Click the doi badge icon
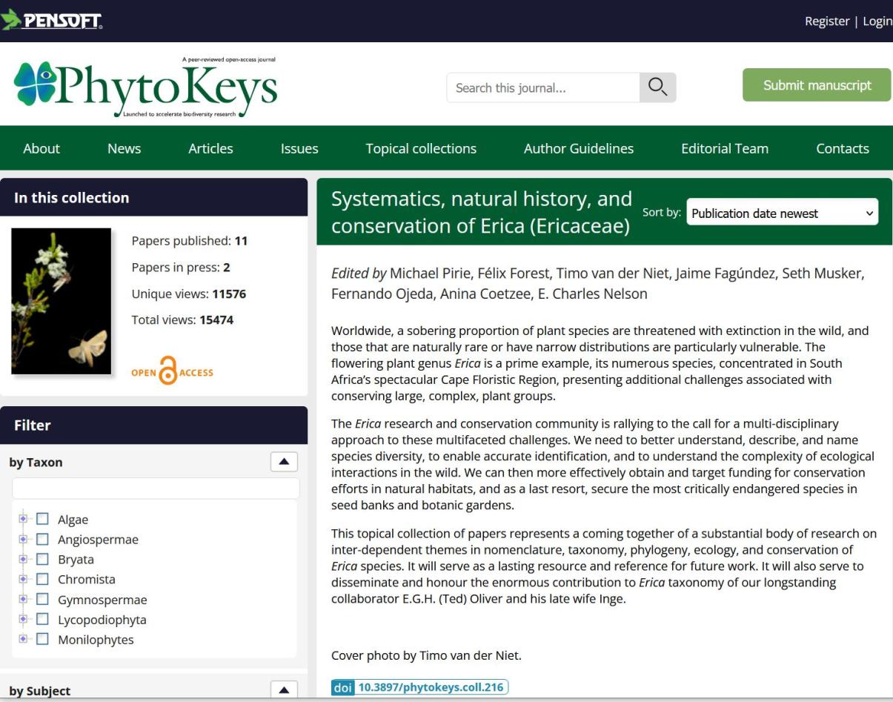 (344, 687)
